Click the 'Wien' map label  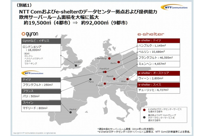click(x=123, y=81)
